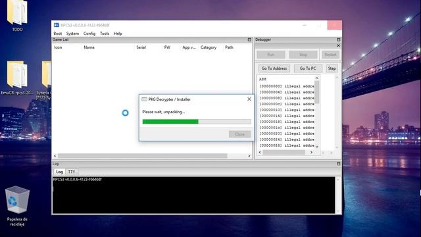The height and width of the screenshot is (237, 421).
Task: Sort game list by App version column
Action: click(189, 47)
